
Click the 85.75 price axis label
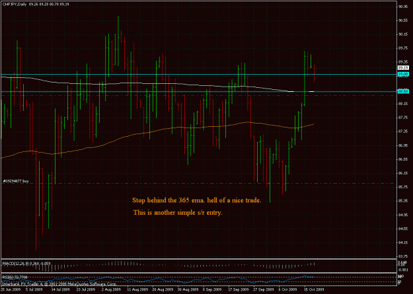[403, 187]
